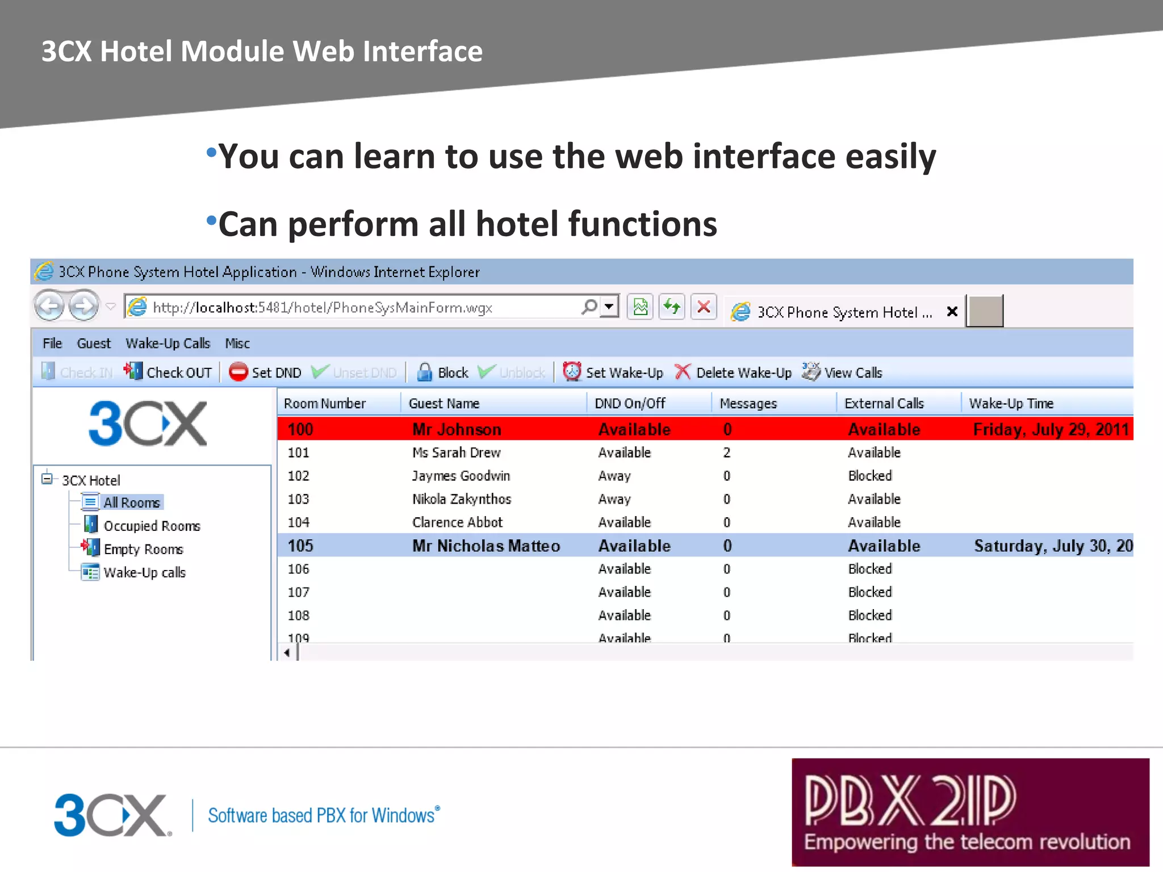Click the browser Forward arrow button
Image resolution: width=1163 pixels, height=872 pixels.
pyautogui.click(x=84, y=306)
